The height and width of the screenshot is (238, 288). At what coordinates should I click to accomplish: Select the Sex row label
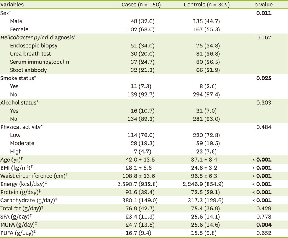(x=6, y=13)
